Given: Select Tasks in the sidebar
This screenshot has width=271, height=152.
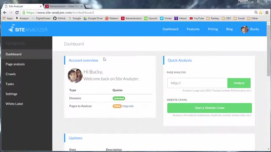Looking at the screenshot, I should (27, 84).
